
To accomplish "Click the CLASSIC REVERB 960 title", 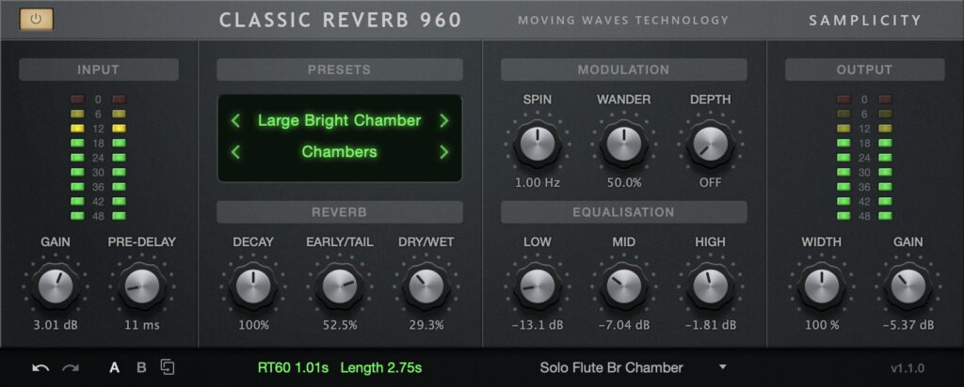I will (340, 20).
